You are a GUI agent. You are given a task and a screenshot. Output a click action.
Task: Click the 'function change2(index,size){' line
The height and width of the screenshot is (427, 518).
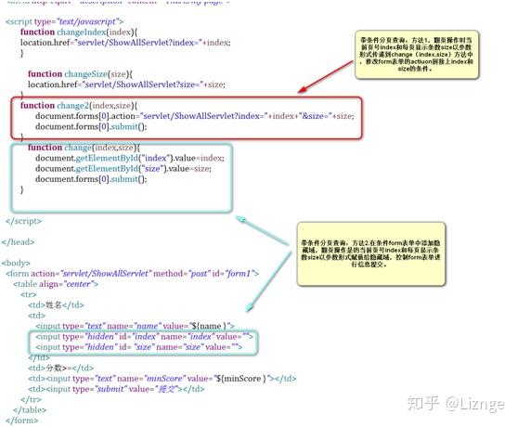79,106
